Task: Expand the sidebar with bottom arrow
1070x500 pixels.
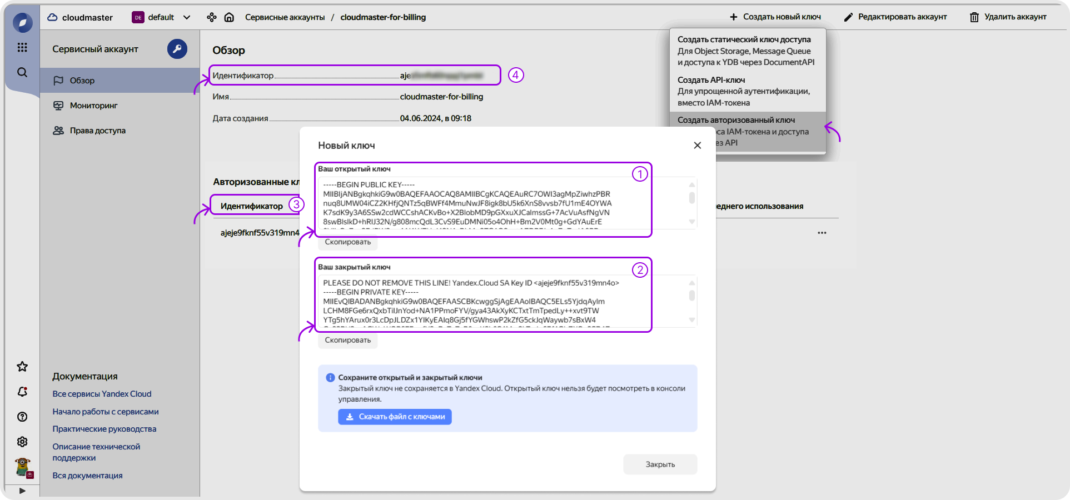Action: coord(22,491)
